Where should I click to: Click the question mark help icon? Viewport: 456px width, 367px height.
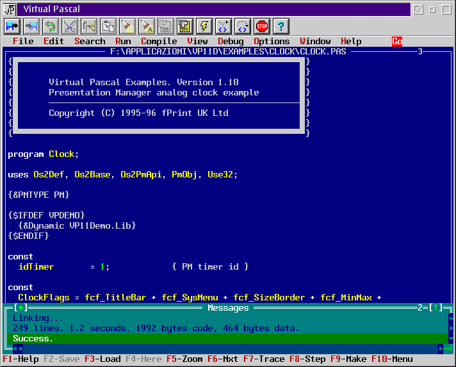(x=281, y=26)
